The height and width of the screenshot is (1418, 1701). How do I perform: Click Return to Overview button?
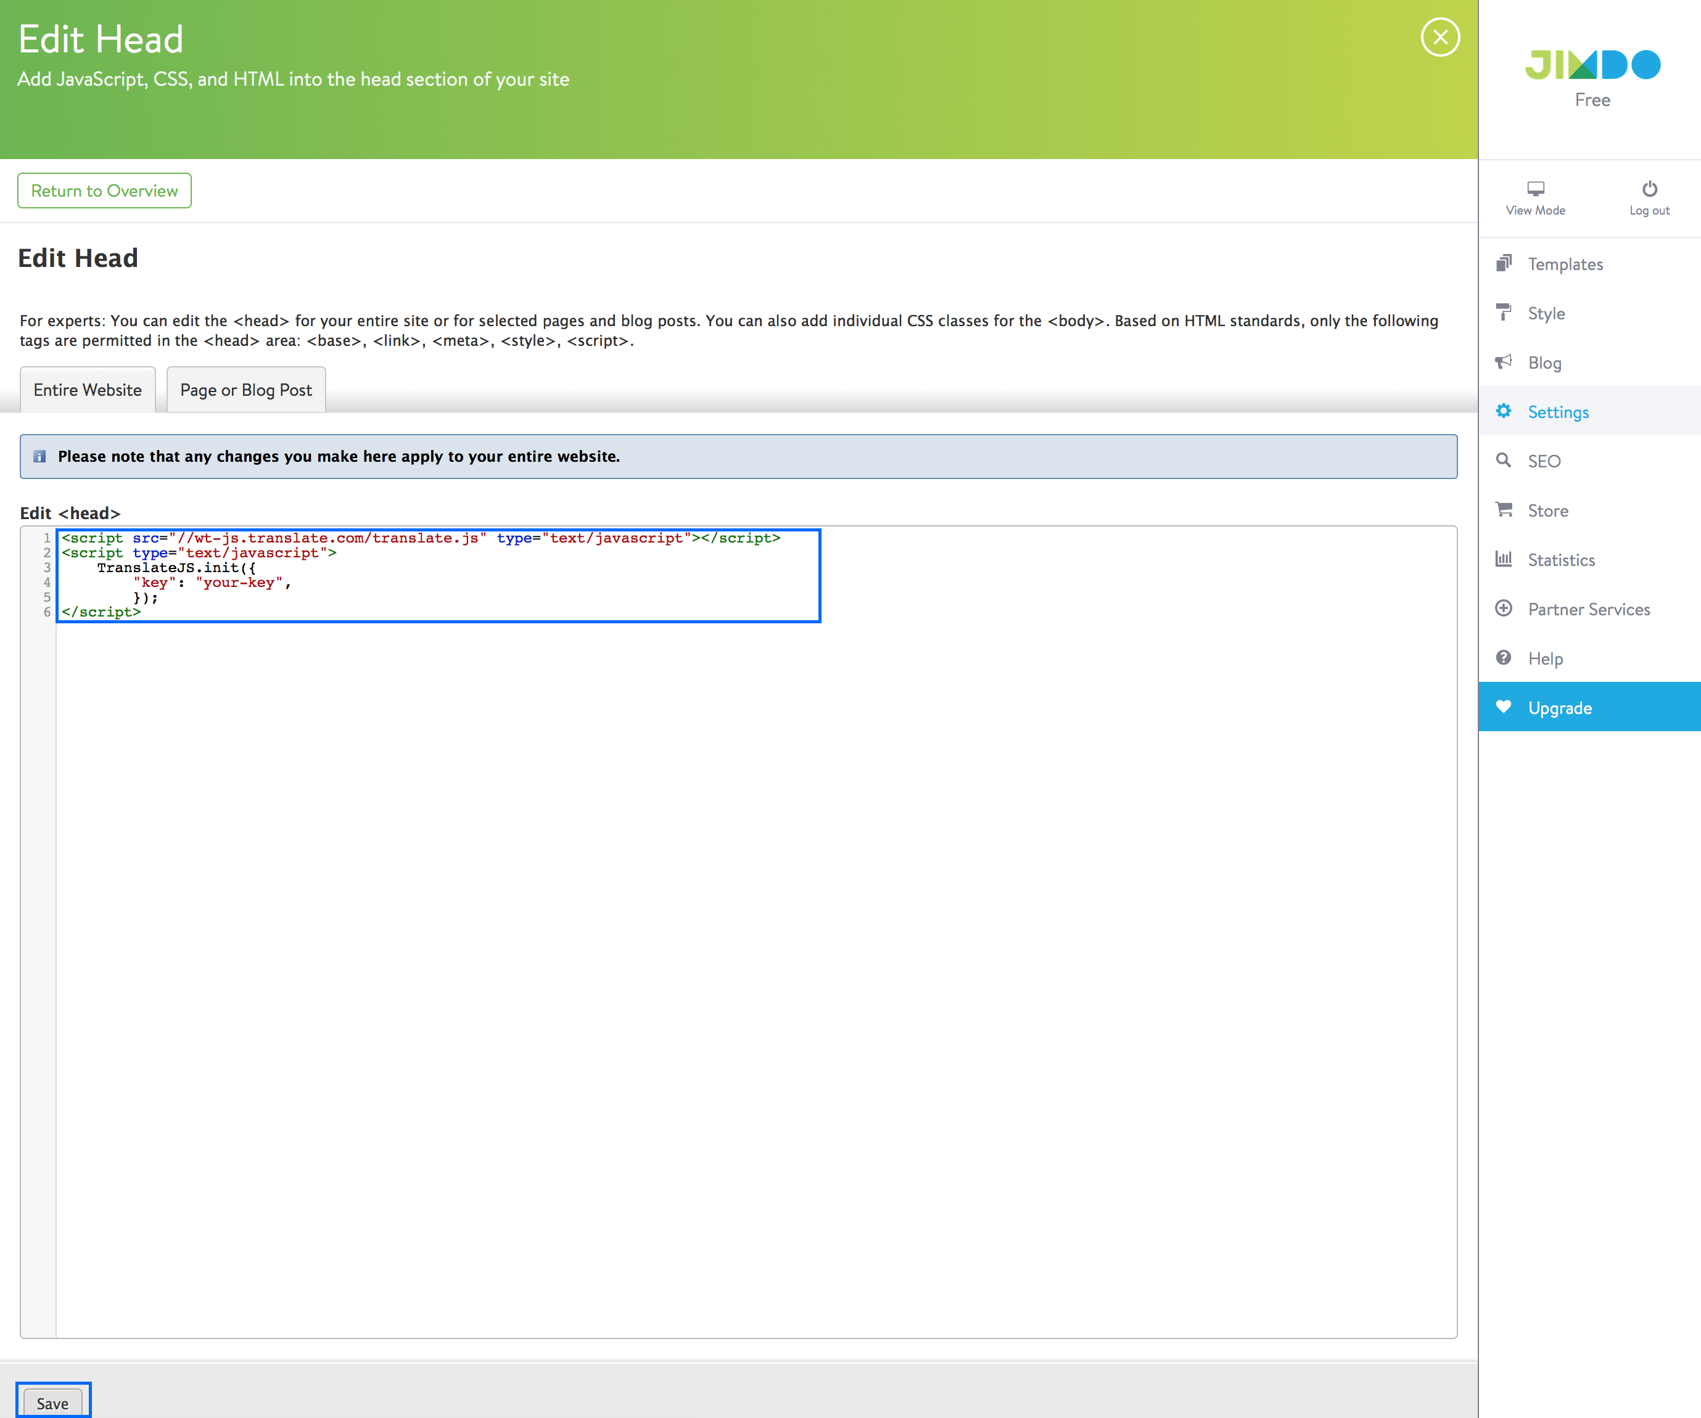(104, 191)
